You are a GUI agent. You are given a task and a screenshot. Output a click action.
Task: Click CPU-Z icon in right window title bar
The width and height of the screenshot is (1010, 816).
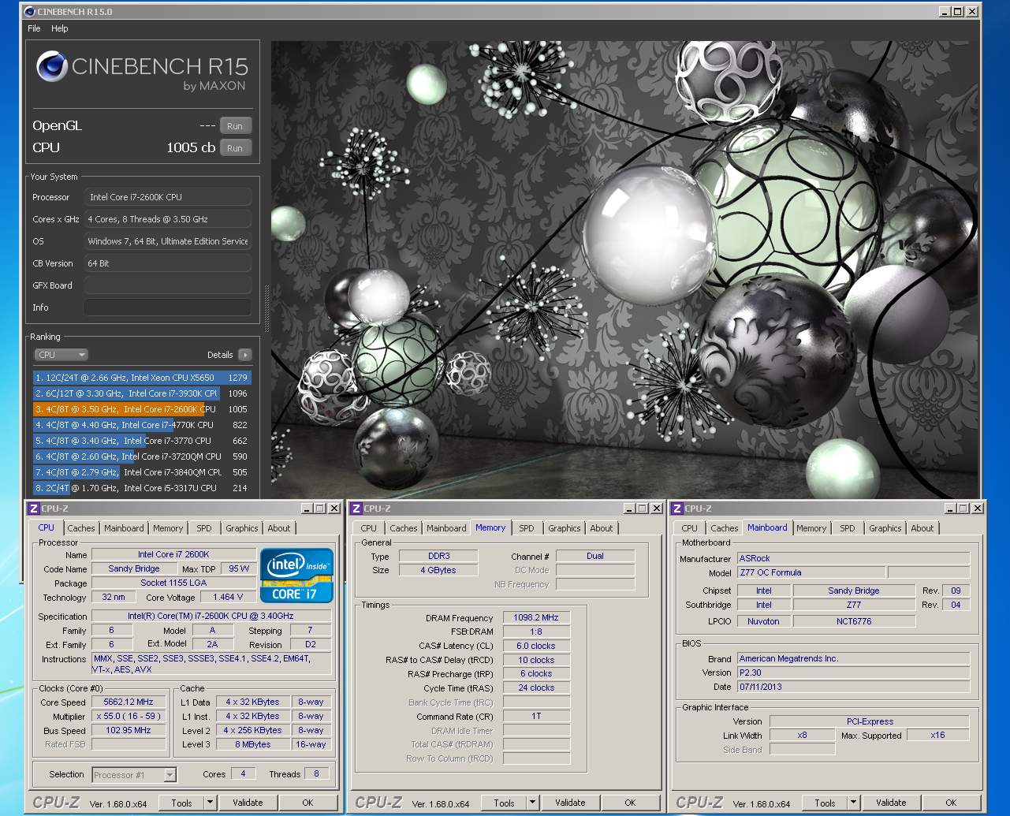click(x=677, y=509)
